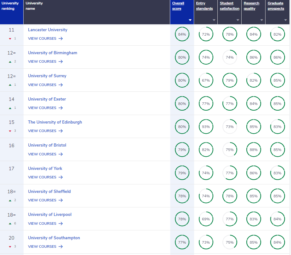The image size is (291, 255).
Task: Click the Entry standards header link
Action: tap(204, 6)
